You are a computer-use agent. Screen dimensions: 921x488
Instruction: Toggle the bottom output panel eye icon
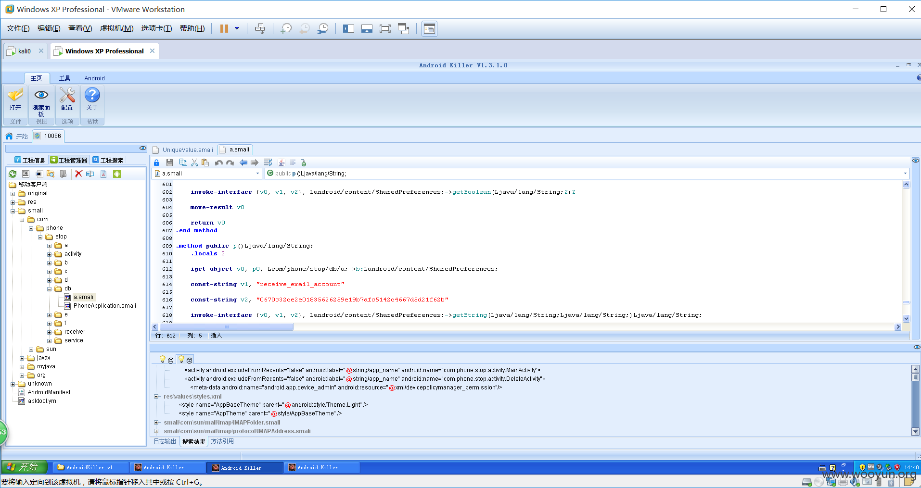tap(916, 347)
